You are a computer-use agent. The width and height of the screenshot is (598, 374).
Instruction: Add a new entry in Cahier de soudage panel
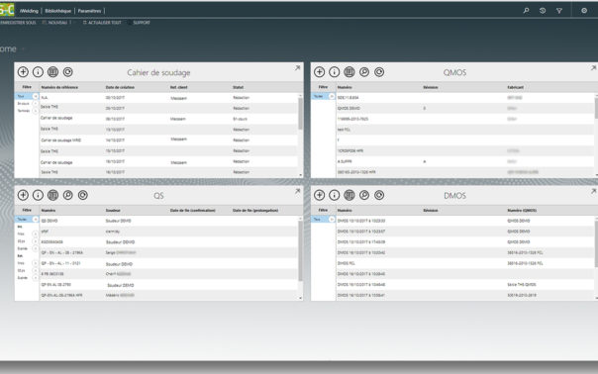pyautogui.click(x=23, y=71)
